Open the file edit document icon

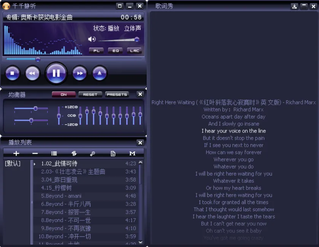[x=113, y=153]
